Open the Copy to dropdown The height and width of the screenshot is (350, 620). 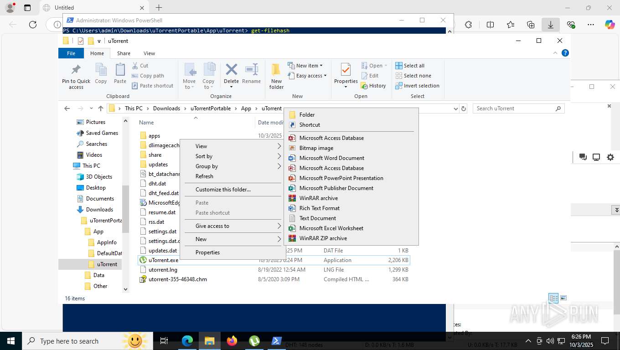pyautogui.click(x=208, y=76)
